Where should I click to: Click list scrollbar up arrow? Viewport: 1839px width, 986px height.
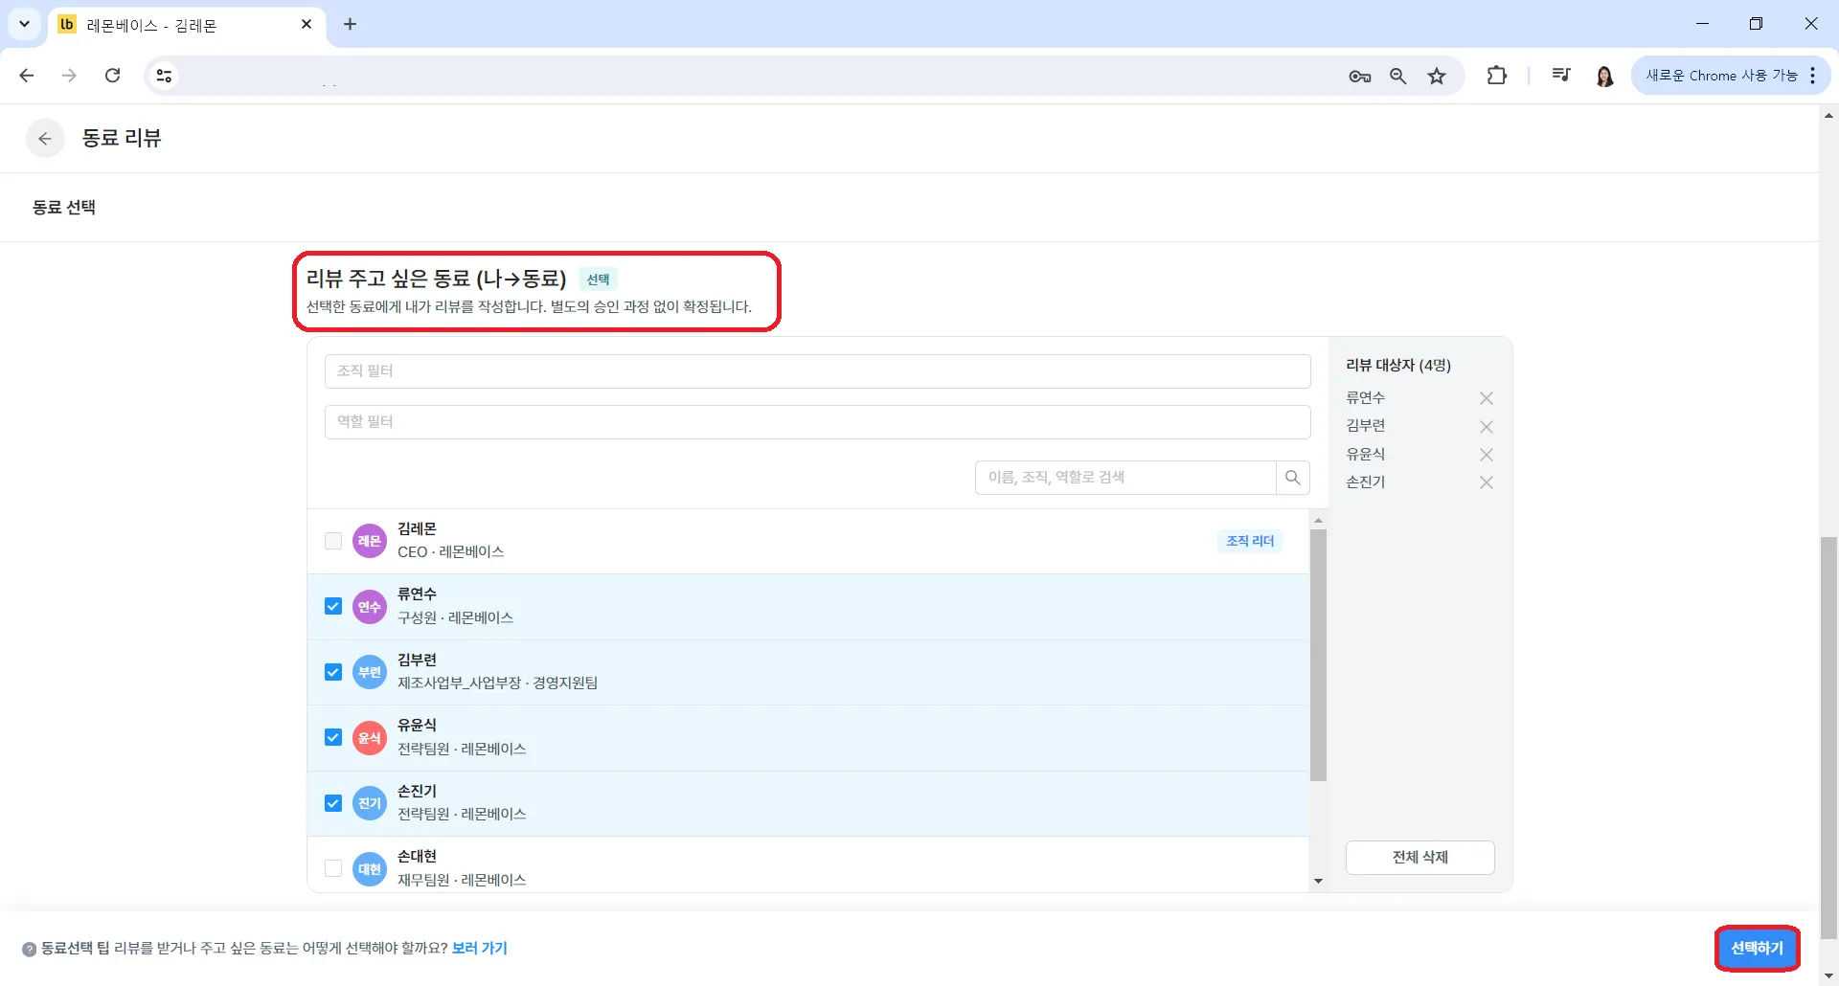[x=1319, y=521]
